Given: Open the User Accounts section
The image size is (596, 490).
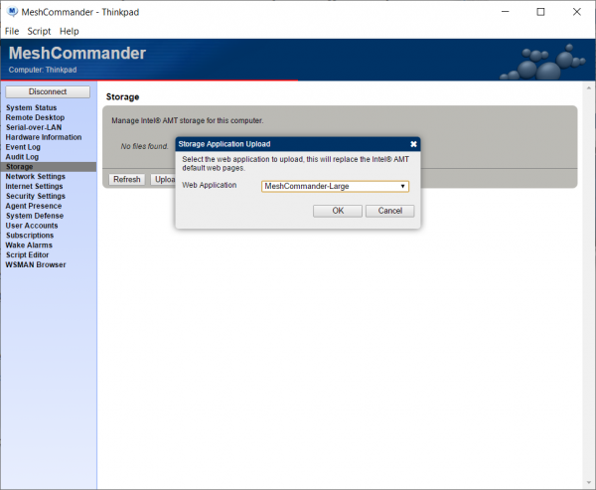Looking at the screenshot, I should pos(32,226).
